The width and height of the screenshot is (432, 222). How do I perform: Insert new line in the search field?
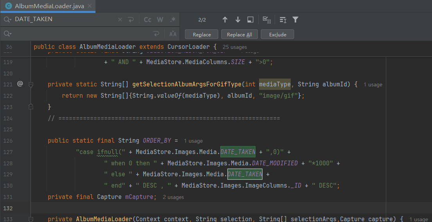pyautogui.click(x=130, y=20)
